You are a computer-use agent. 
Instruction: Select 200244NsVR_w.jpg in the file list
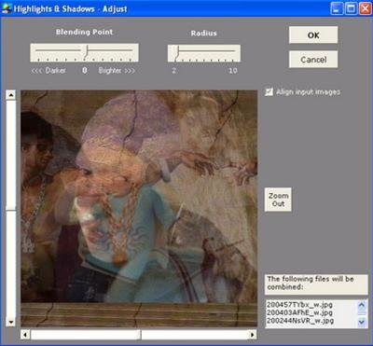coord(299,321)
